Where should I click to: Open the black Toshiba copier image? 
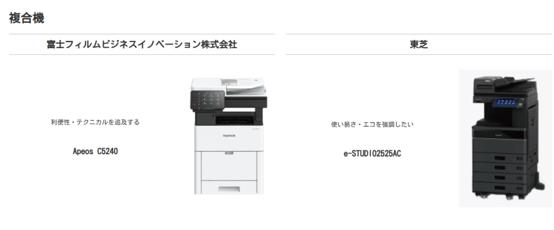505,138
